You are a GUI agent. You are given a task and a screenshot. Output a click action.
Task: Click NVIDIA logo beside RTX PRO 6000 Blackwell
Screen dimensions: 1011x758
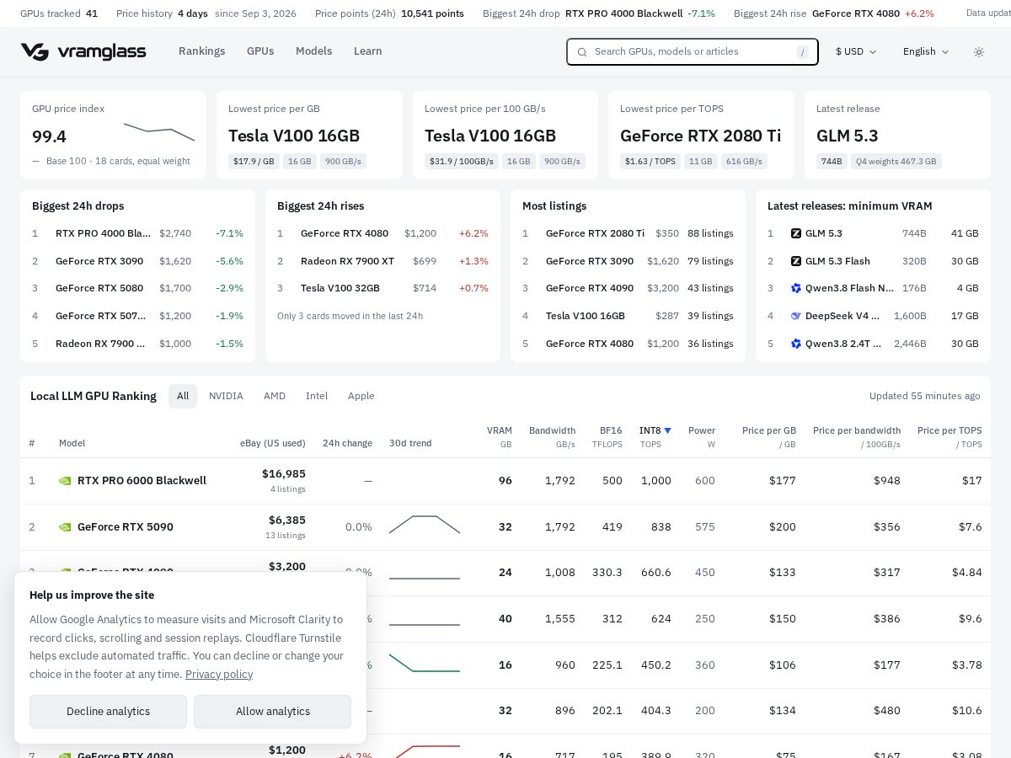pos(65,481)
